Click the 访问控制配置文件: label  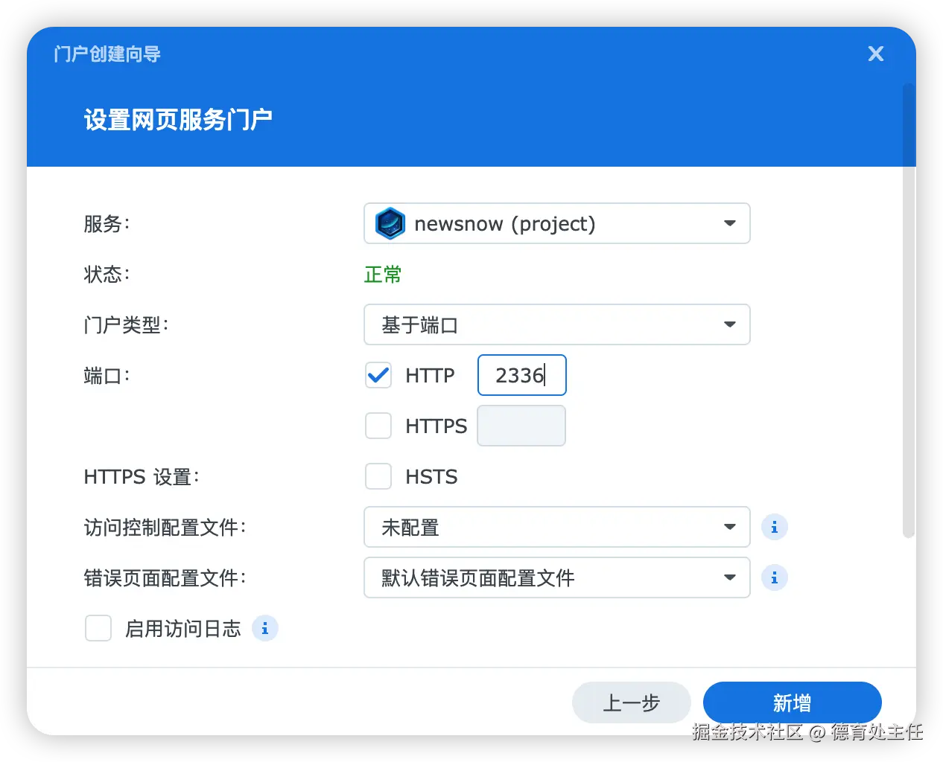pyautogui.click(x=165, y=528)
